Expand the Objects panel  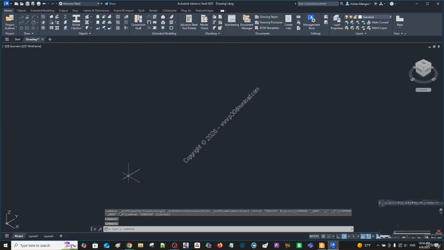point(85,34)
